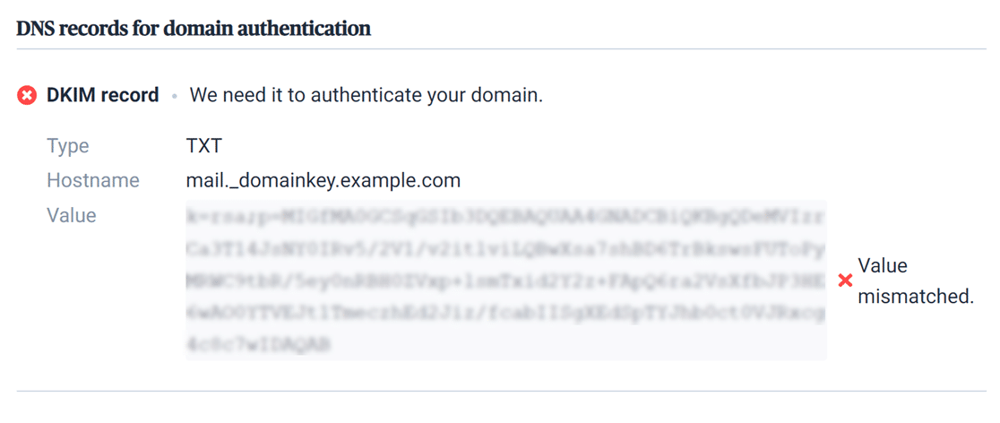Click the Hostname field label
The image size is (1000, 423).
pos(93,181)
